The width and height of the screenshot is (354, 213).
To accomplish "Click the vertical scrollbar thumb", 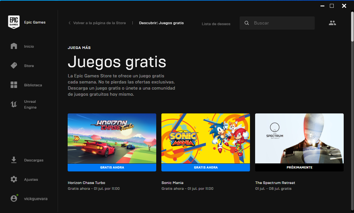I will (352, 27).
